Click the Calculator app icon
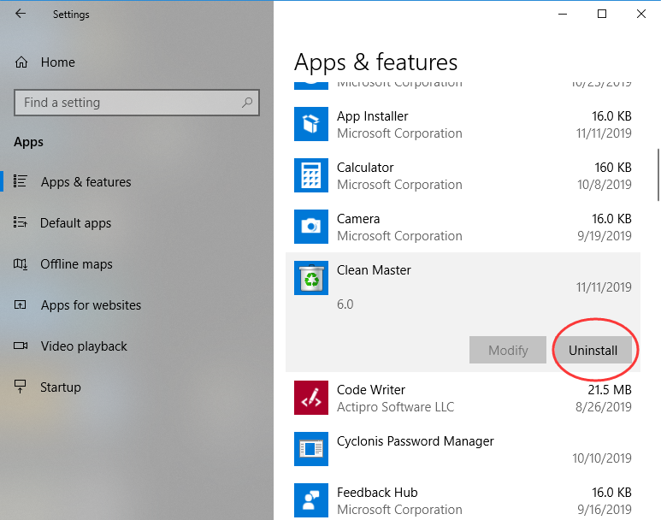661x520 pixels. pyautogui.click(x=311, y=175)
